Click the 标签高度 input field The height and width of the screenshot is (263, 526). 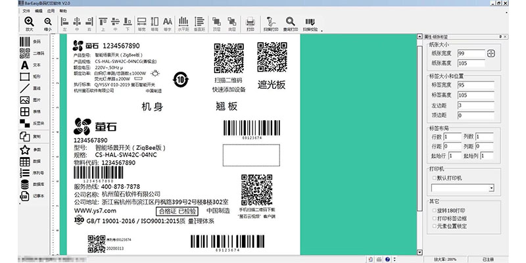[475, 95]
